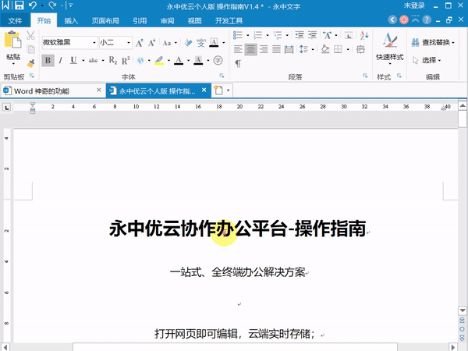The height and width of the screenshot is (351, 468).
Task: Click the page setup icon beside the borders dropdown
Action: pos(360,49)
